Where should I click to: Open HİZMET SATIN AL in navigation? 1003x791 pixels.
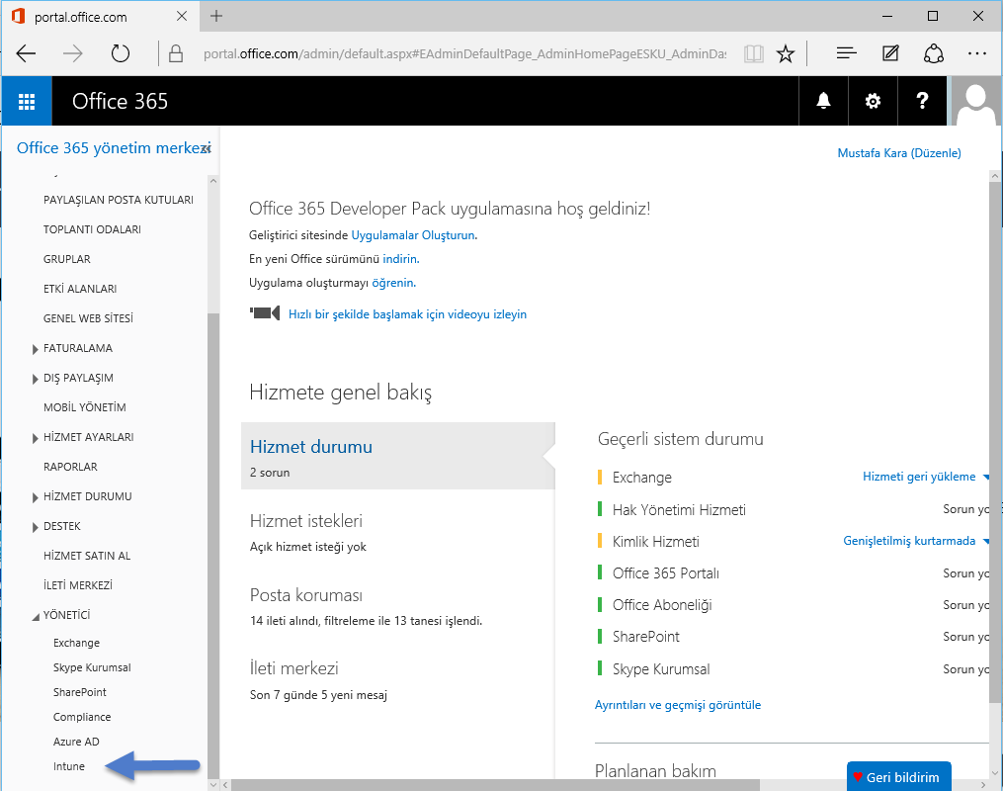click(x=87, y=556)
